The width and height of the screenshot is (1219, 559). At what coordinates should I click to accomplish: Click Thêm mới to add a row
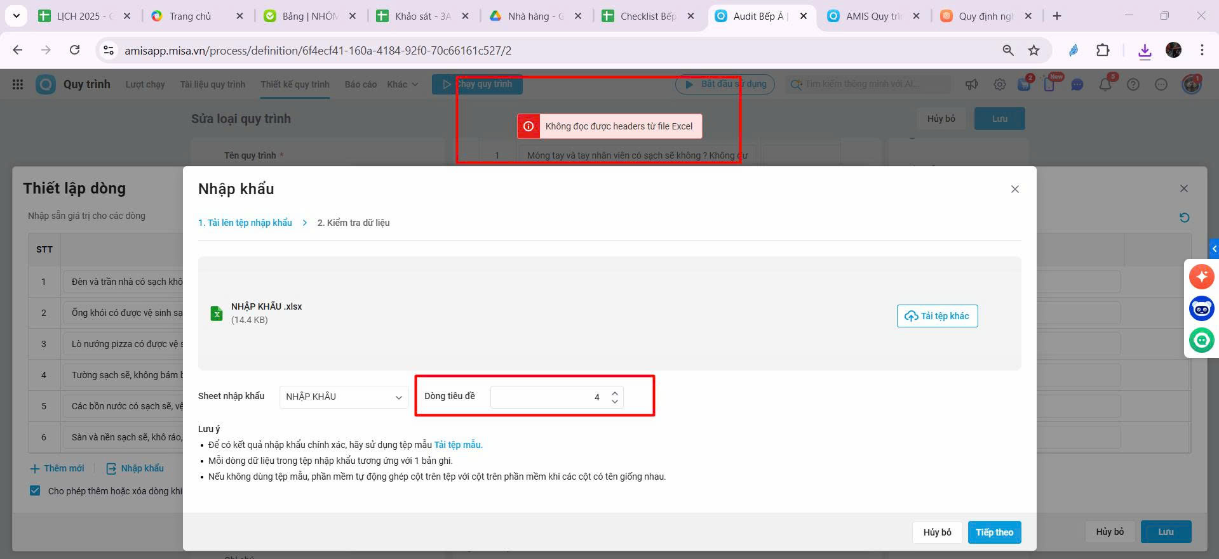click(57, 468)
